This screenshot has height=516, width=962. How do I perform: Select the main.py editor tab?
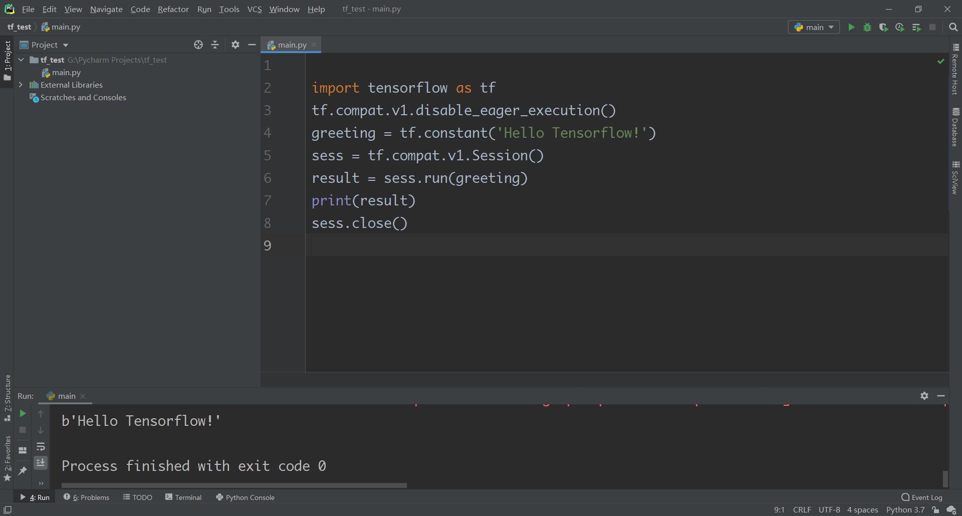[292, 45]
